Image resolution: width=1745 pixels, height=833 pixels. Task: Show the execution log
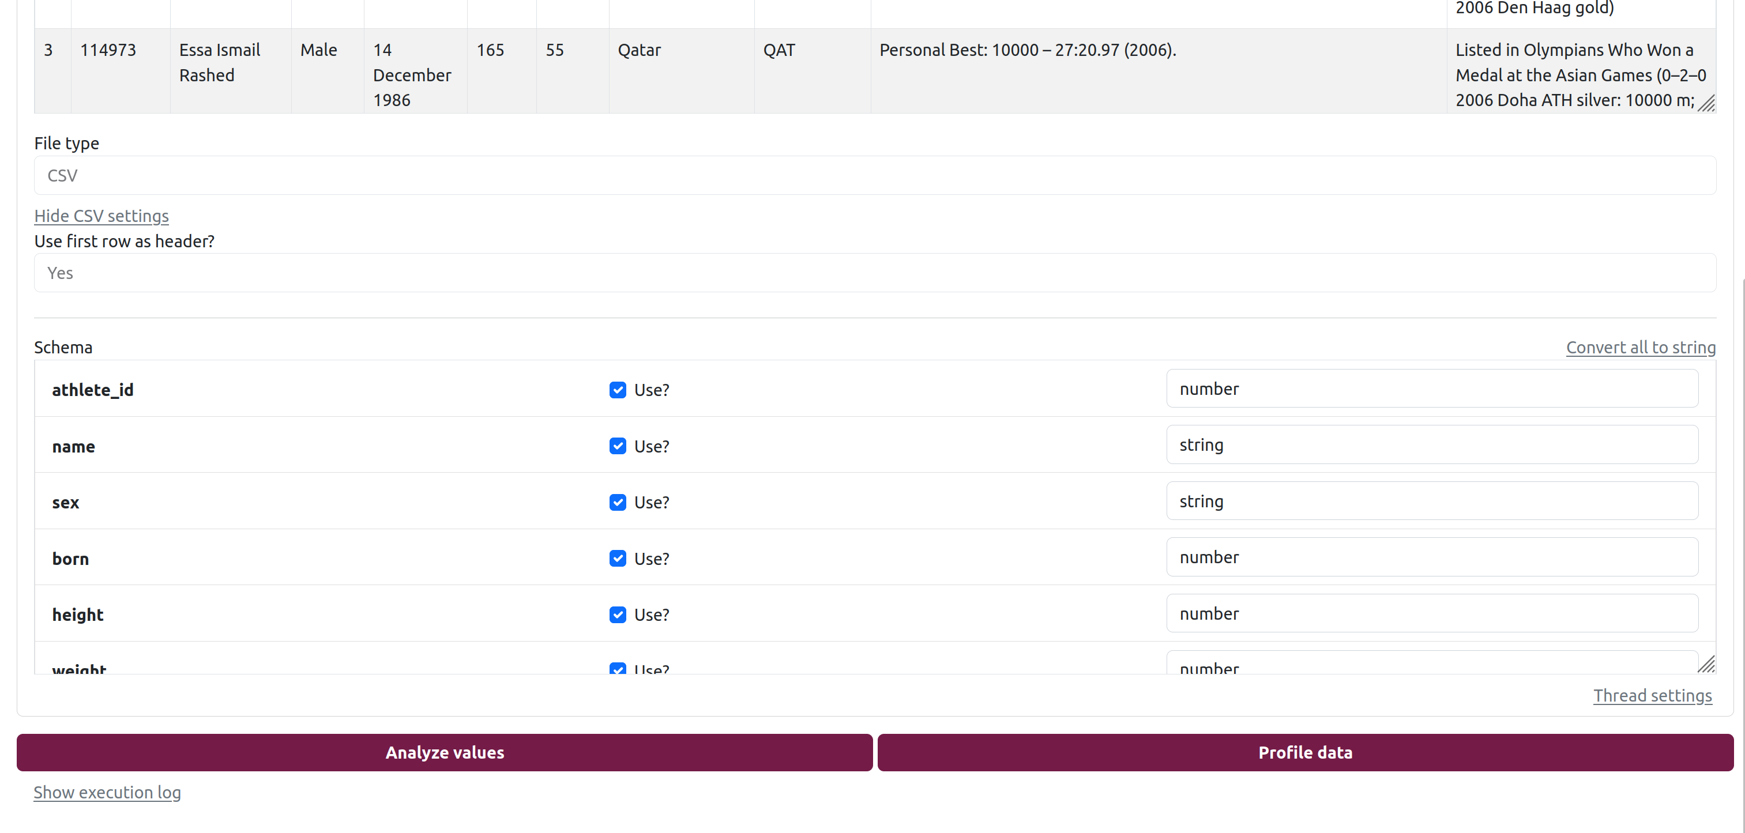coord(107,793)
